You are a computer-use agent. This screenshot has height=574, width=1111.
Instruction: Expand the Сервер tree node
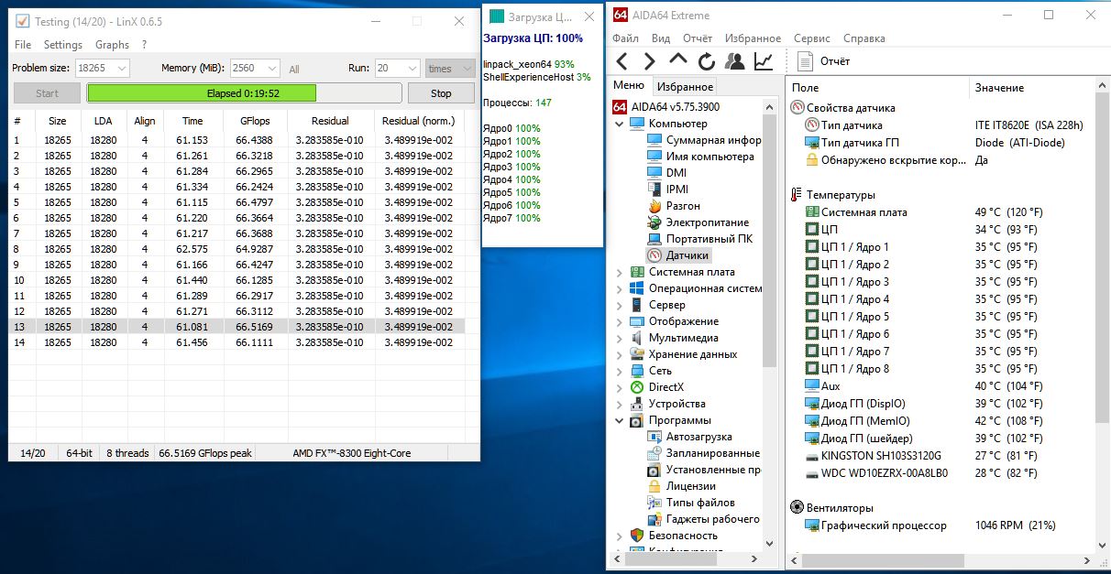620,305
